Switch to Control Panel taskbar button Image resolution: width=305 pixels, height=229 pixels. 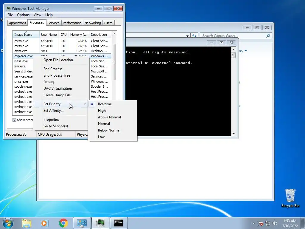pyautogui.click(x=82, y=223)
